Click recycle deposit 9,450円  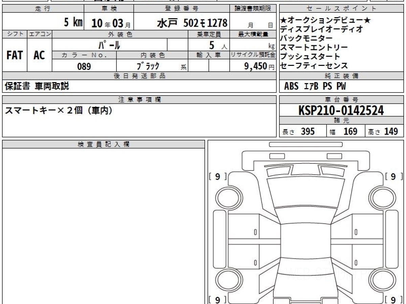[260, 66]
